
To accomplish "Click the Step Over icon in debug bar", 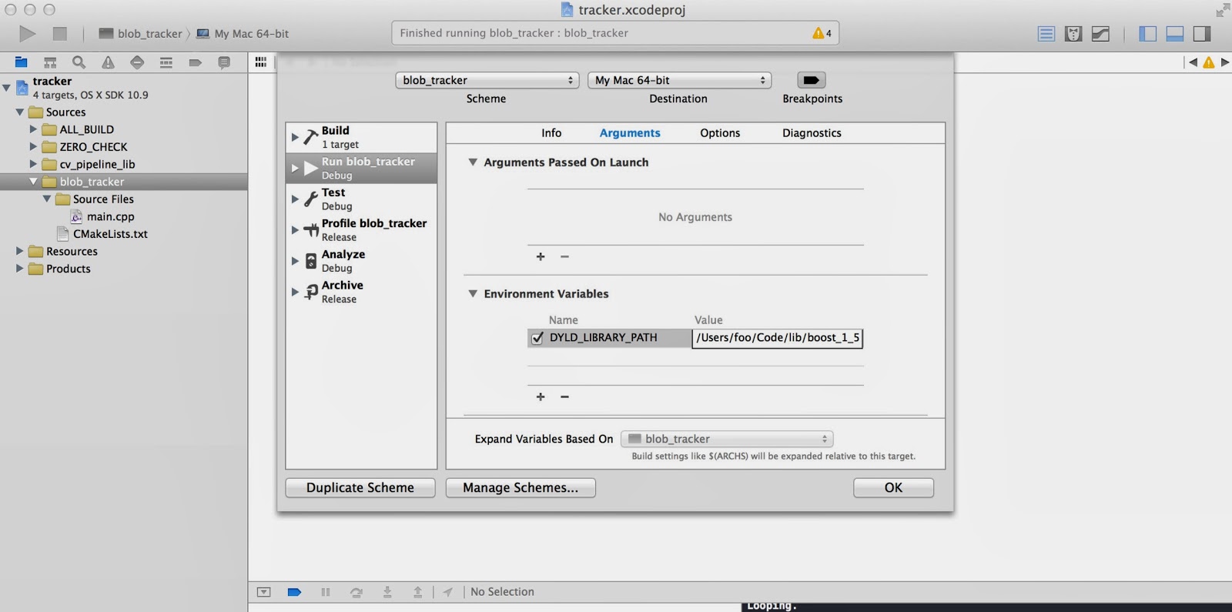I will (x=356, y=592).
